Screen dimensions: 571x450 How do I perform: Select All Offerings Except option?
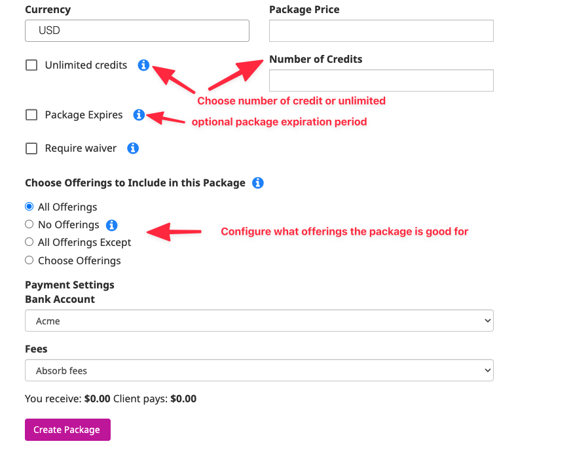tap(29, 242)
